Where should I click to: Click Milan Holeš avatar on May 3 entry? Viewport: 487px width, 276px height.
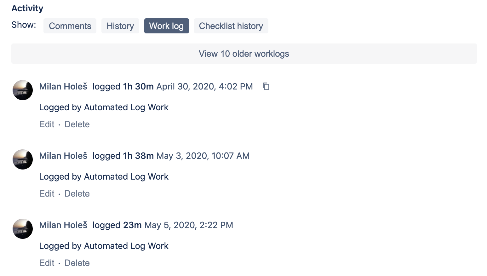[x=23, y=159]
